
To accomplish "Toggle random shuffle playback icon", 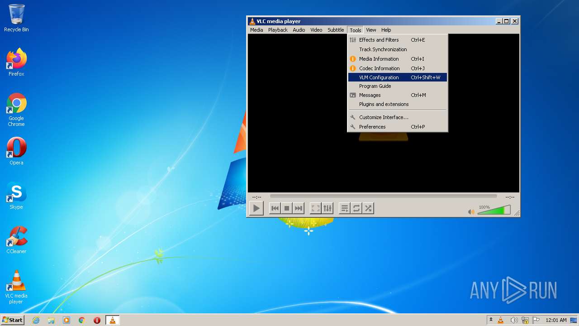I will click(368, 208).
